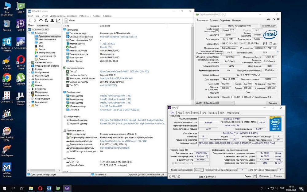
Task: Switch to the Память tab in CPU-Z
Action: [196, 113]
